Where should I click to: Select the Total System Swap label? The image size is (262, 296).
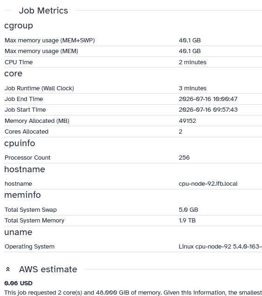point(31,210)
